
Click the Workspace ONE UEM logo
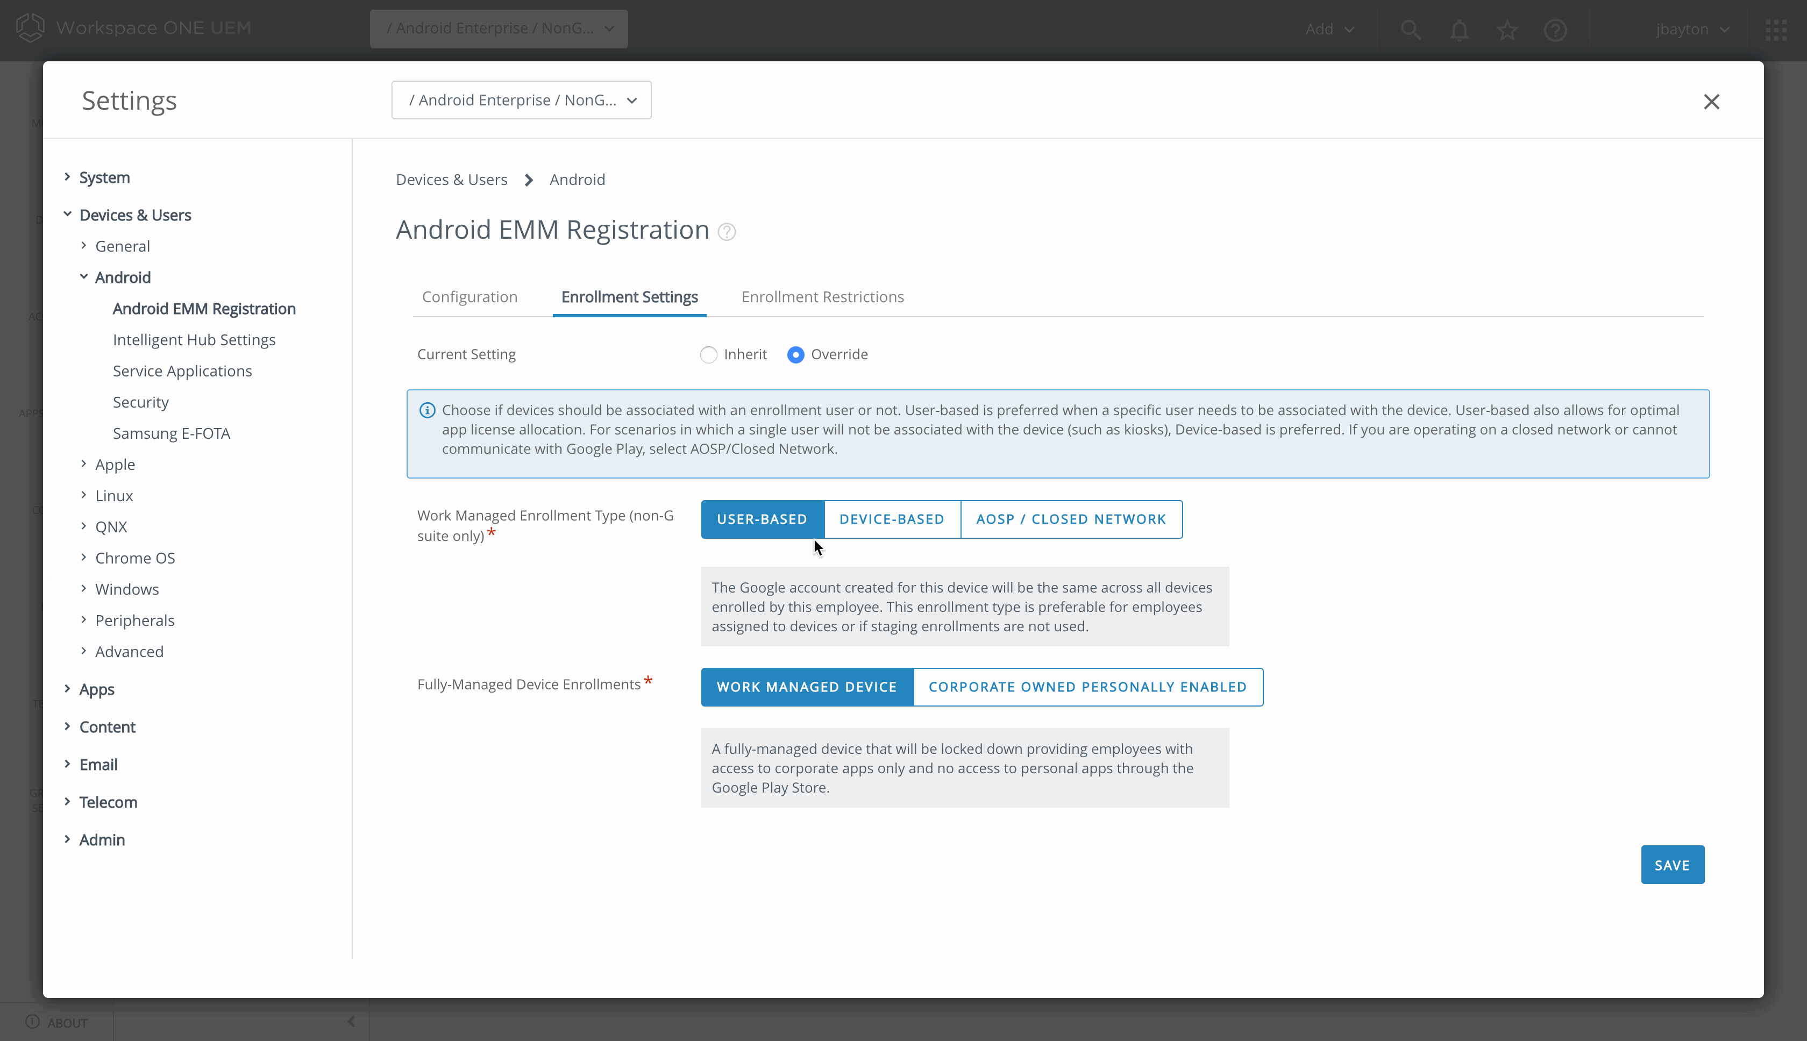click(30, 27)
